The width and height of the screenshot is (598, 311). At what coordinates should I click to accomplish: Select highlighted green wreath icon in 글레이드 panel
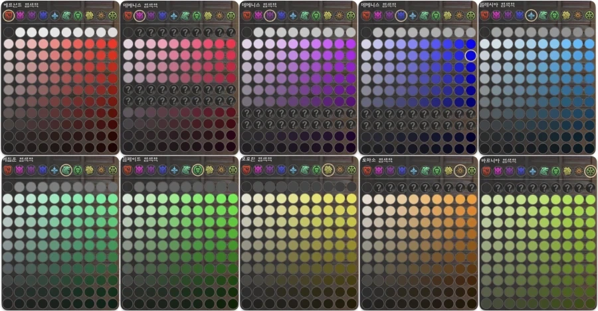[x=197, y=170]
